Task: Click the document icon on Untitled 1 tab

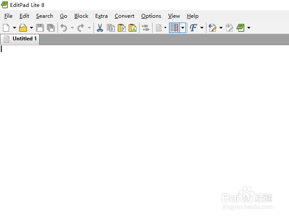Action: tap(7, 39)
